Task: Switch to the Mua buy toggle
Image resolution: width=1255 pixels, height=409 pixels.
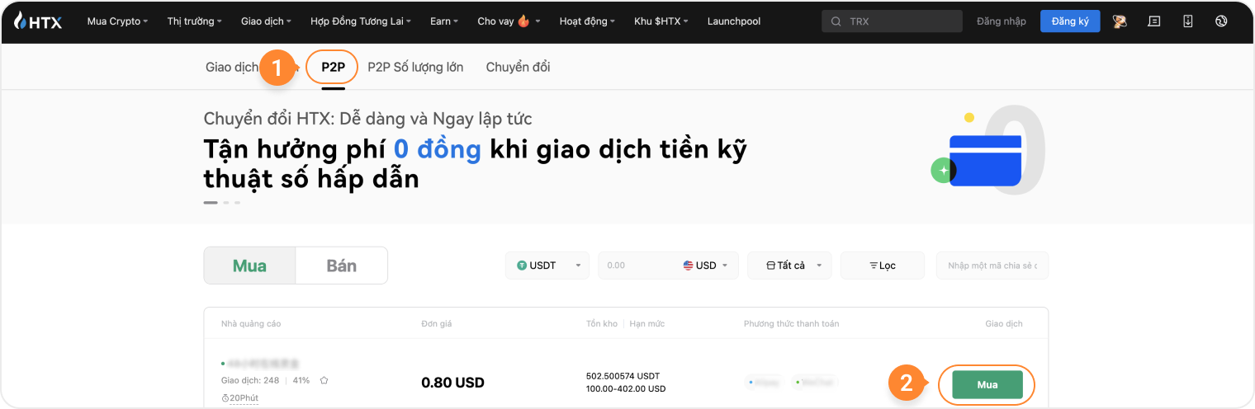Action: (249, 266)
